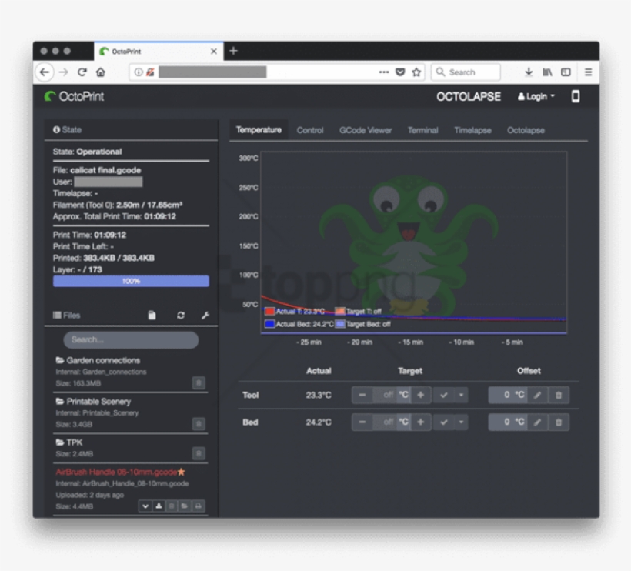Viewport: 631px width, 571px height.
Task: Open browser downloads arrow icon
Action: click(x=529, y=72)
